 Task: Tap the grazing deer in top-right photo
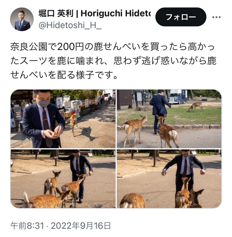(196, 107)
